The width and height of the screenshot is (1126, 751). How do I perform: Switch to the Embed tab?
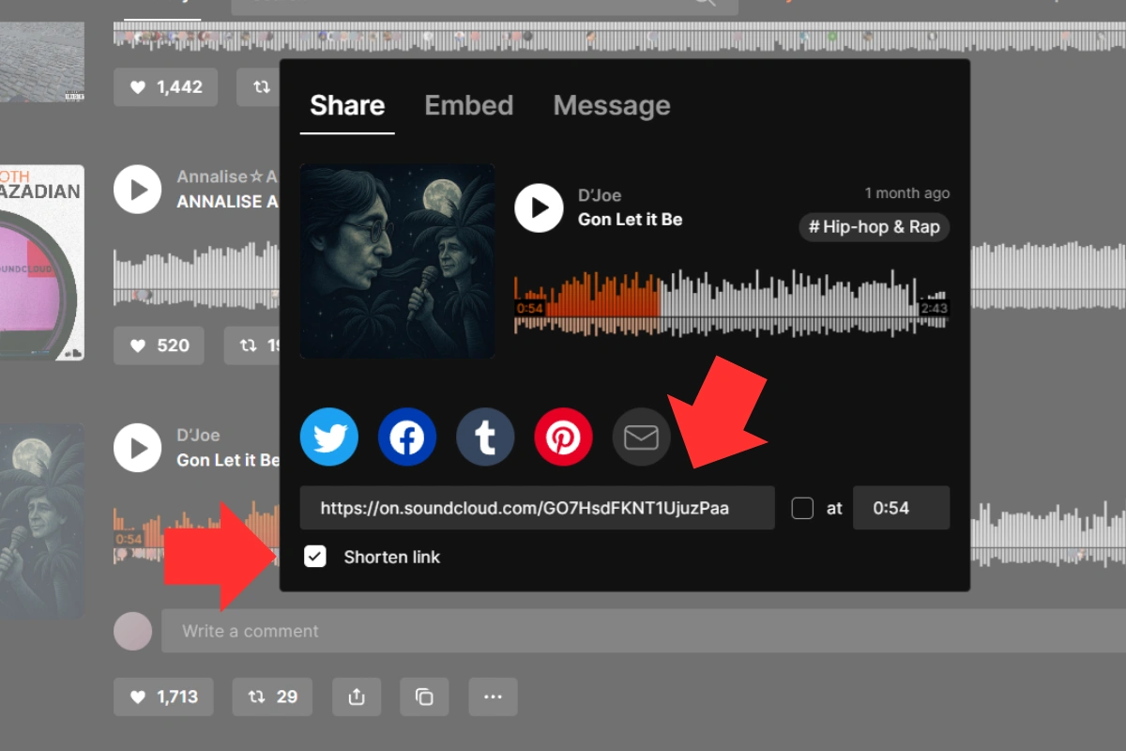pos(469,105)
